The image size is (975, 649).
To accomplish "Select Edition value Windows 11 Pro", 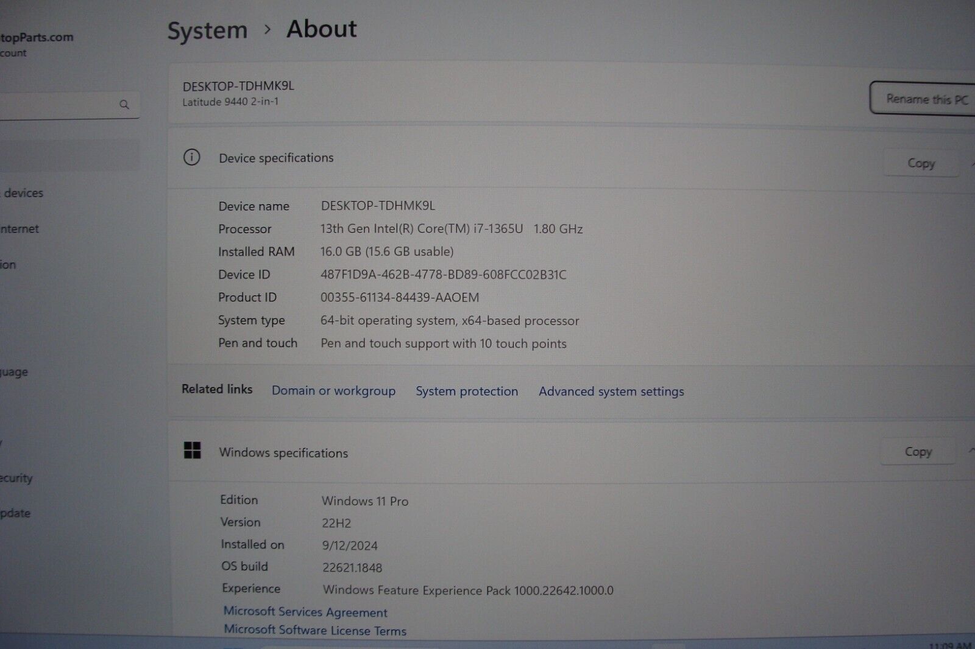I will (365, 501).
